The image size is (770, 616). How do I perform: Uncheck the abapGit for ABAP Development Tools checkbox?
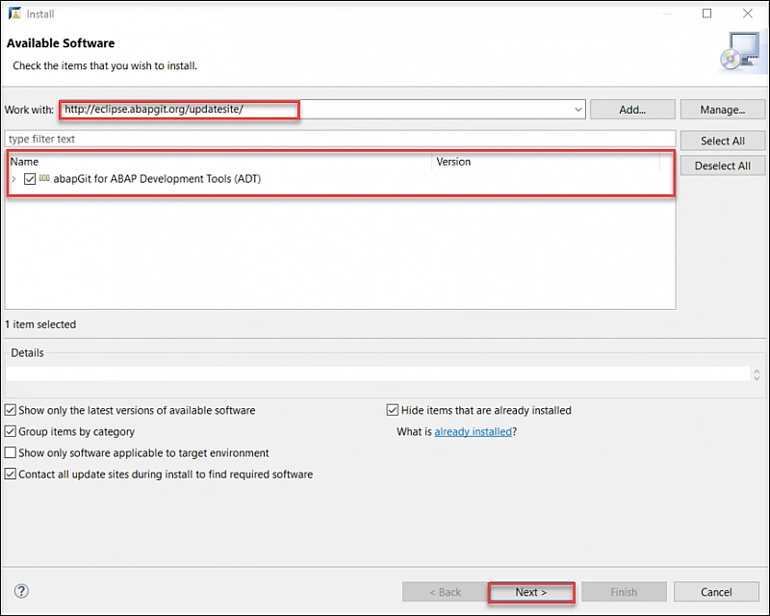pos(30,179)
